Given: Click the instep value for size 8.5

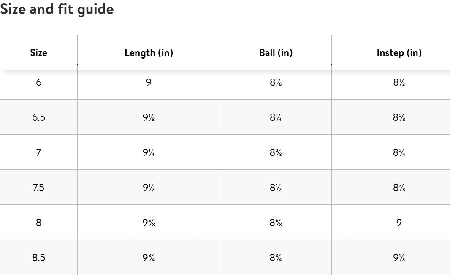Looking at the screenshot, I should tap(399, 258).
